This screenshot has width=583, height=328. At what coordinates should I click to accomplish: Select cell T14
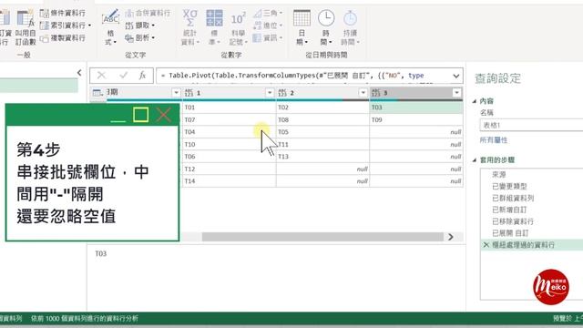[x=229, y=181]
